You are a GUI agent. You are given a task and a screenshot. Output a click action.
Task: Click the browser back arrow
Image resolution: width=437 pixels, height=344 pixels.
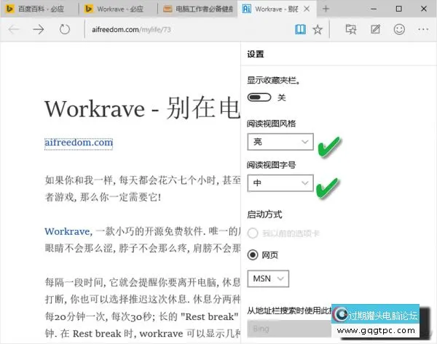pos(13,30)
